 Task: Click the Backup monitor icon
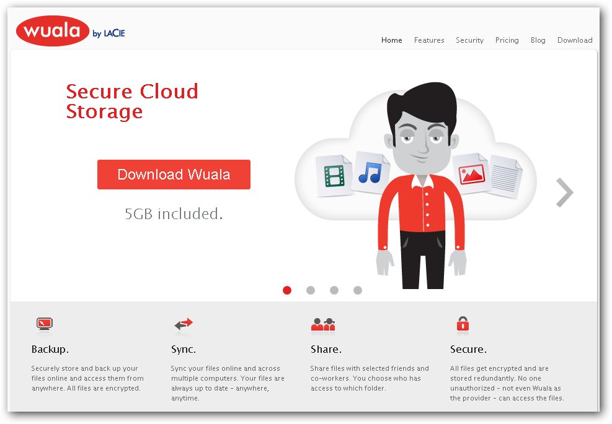(45, 324)
